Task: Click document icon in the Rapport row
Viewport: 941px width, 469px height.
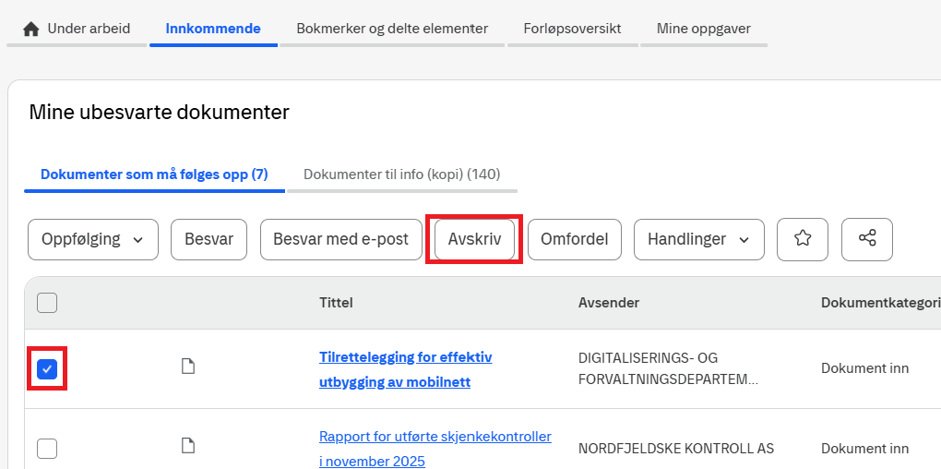Action: coord(188,447)
